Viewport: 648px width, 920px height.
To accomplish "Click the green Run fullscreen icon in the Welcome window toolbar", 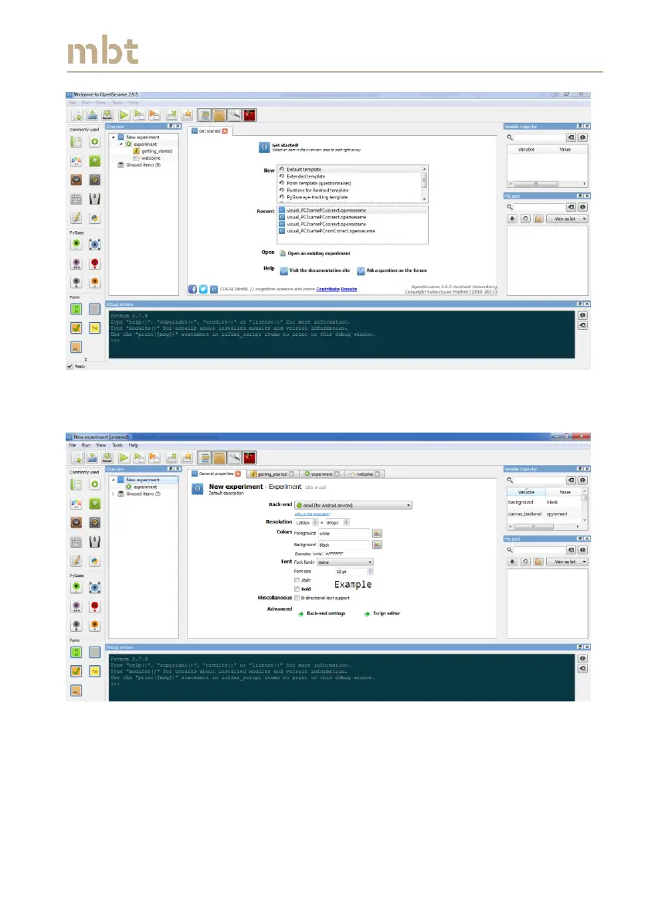I will click(124, 115).
